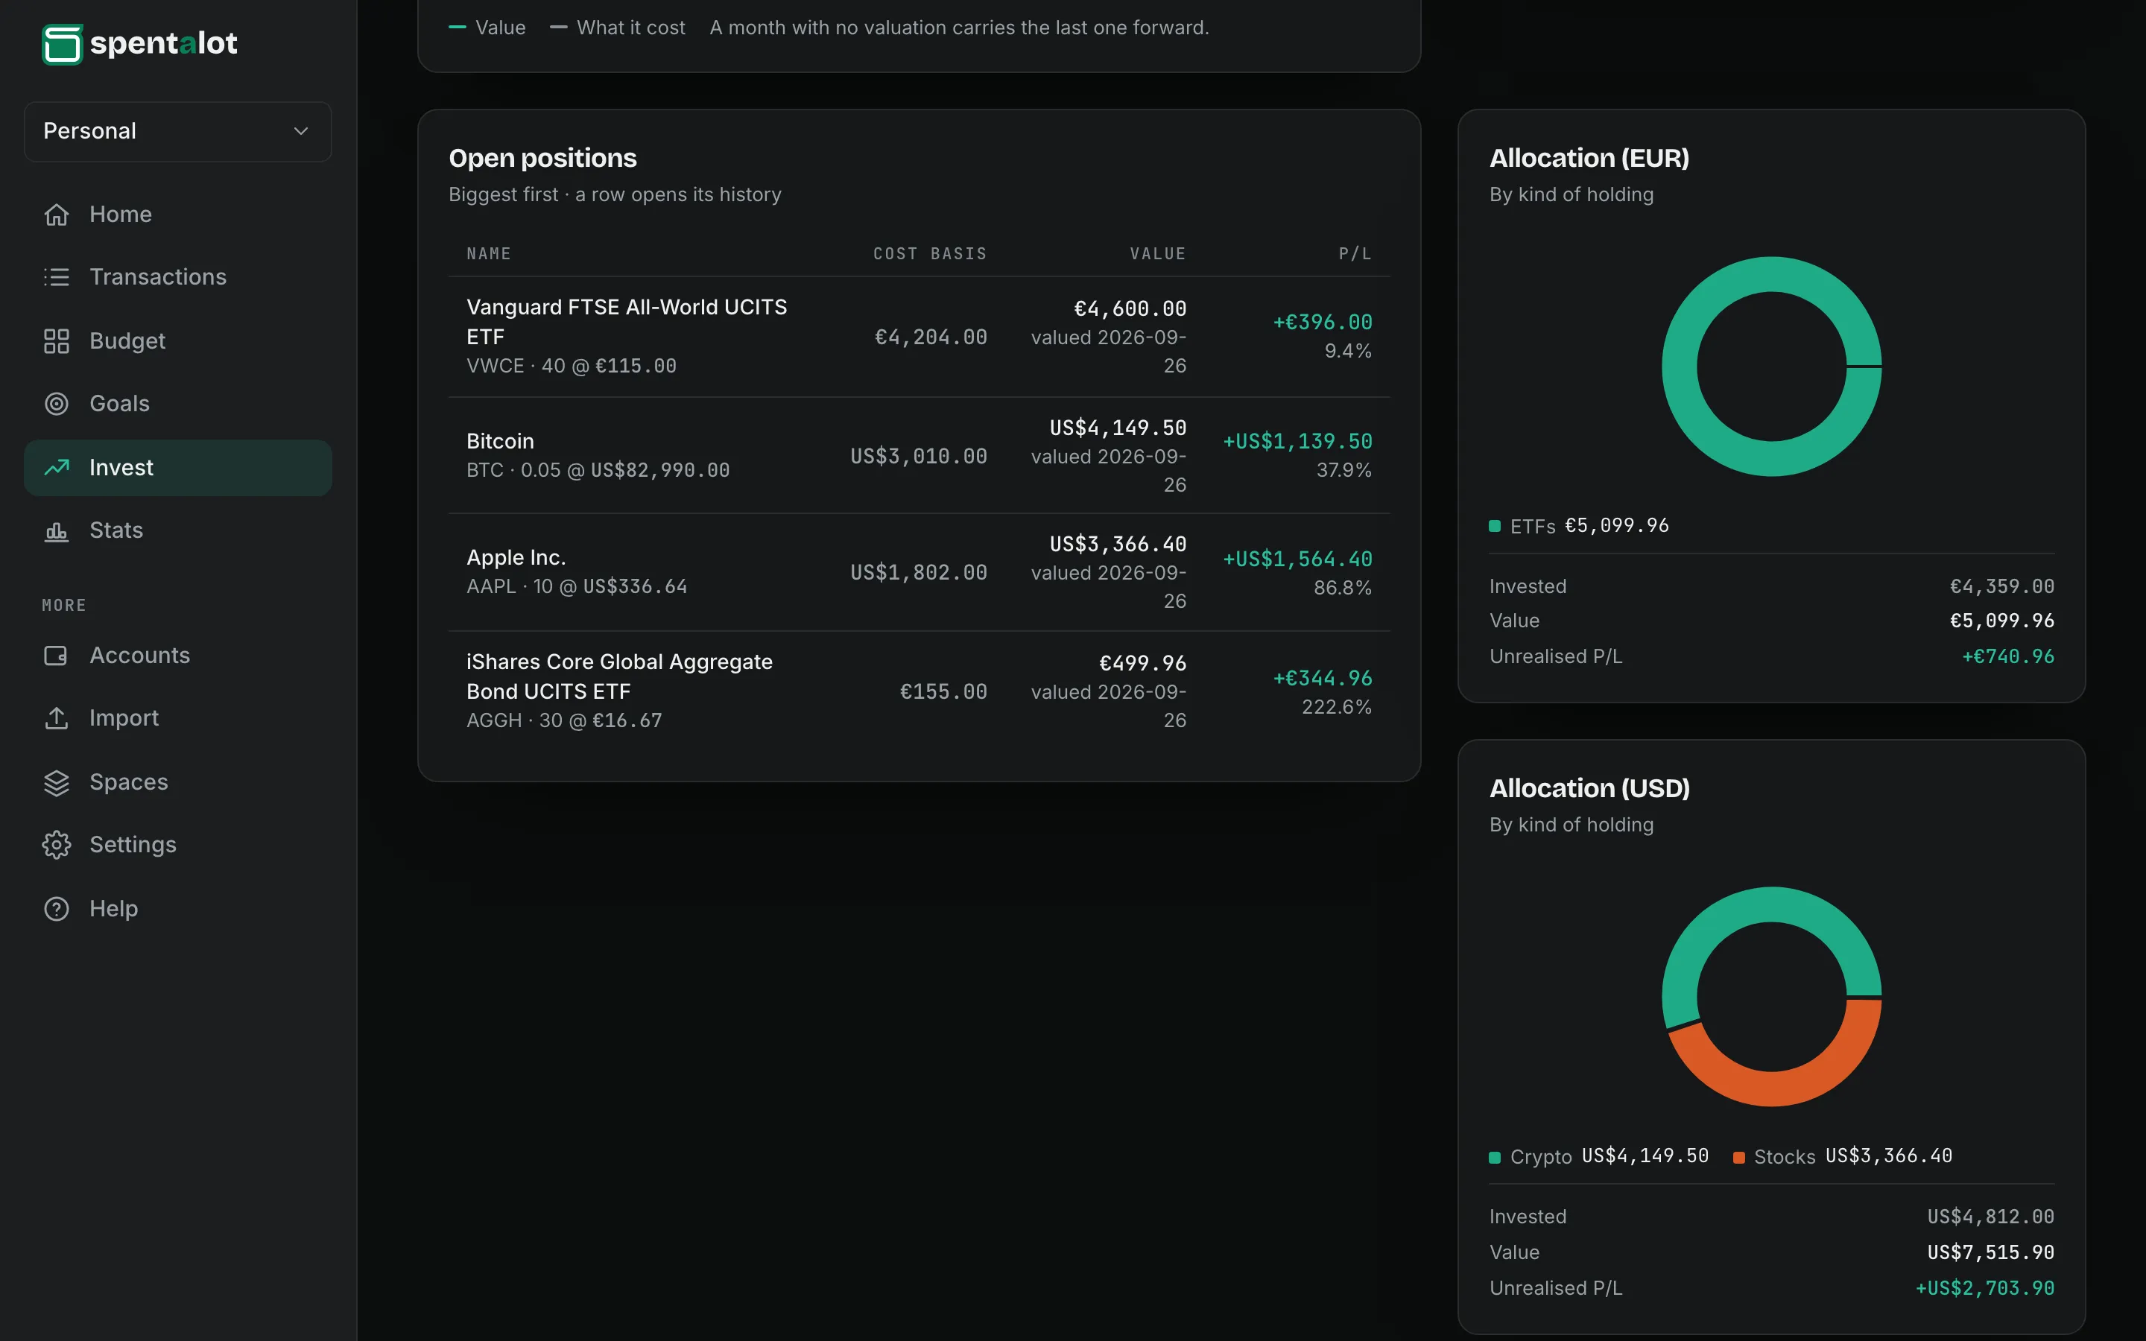Expand the Personal selector chevron
This screenshot has width=2146, height=1341.
click(302, 131)
